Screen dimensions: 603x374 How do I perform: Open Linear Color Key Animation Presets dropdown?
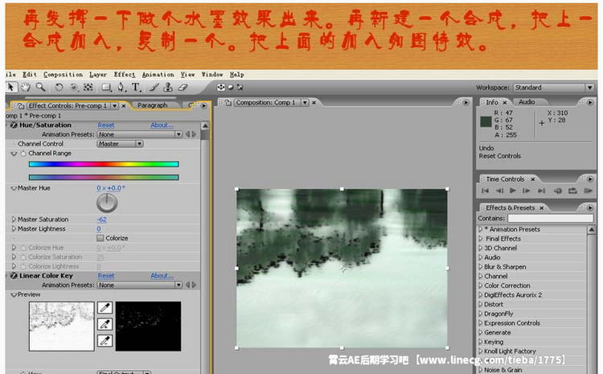[140, 285]
